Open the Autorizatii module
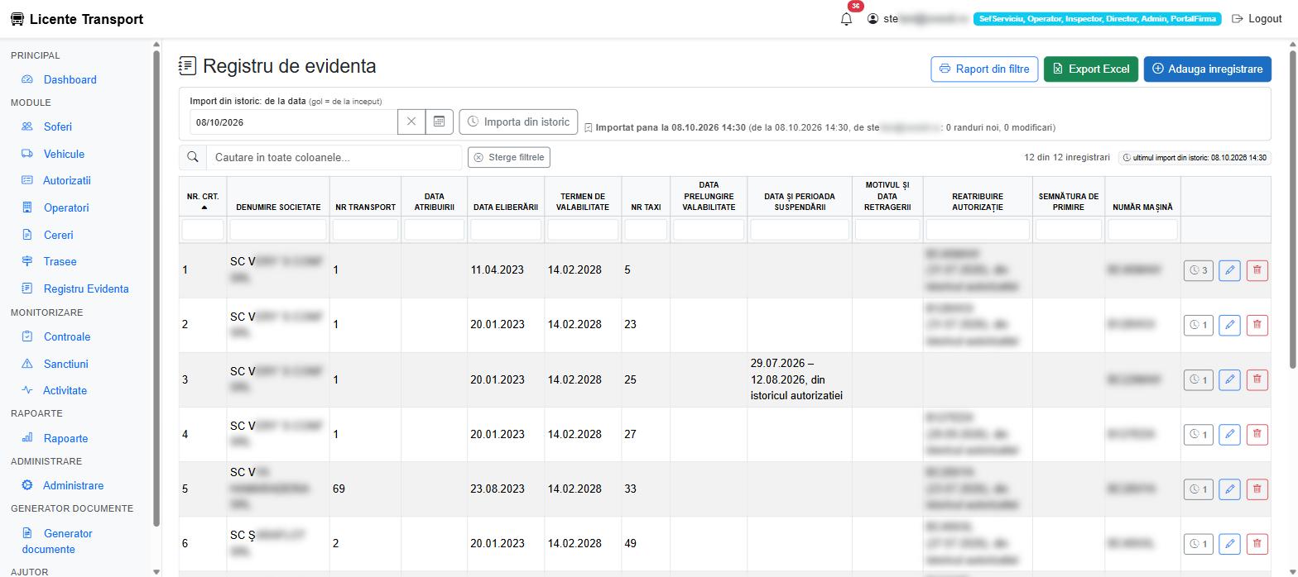This screenshot has height=577, width=1298. 66,180
